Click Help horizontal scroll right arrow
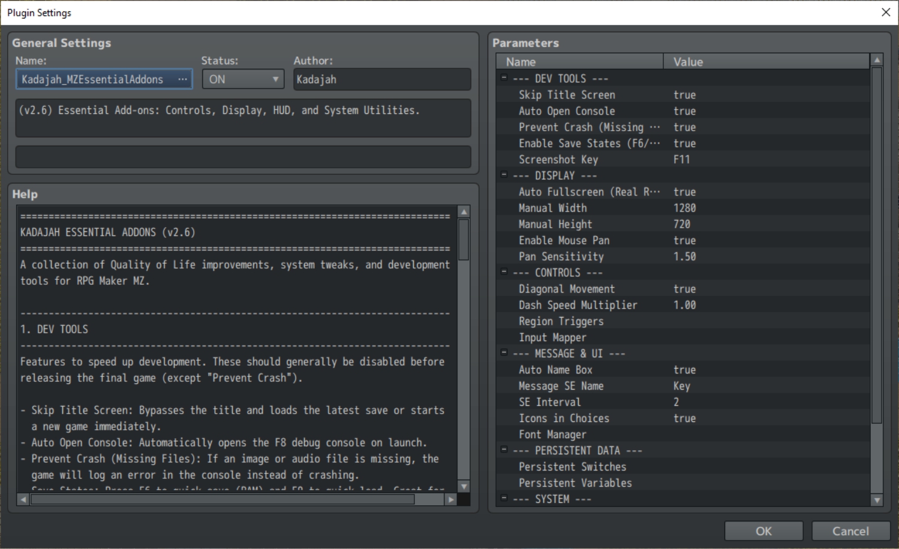This screenshot has width=899, height=549. point(451,499)
